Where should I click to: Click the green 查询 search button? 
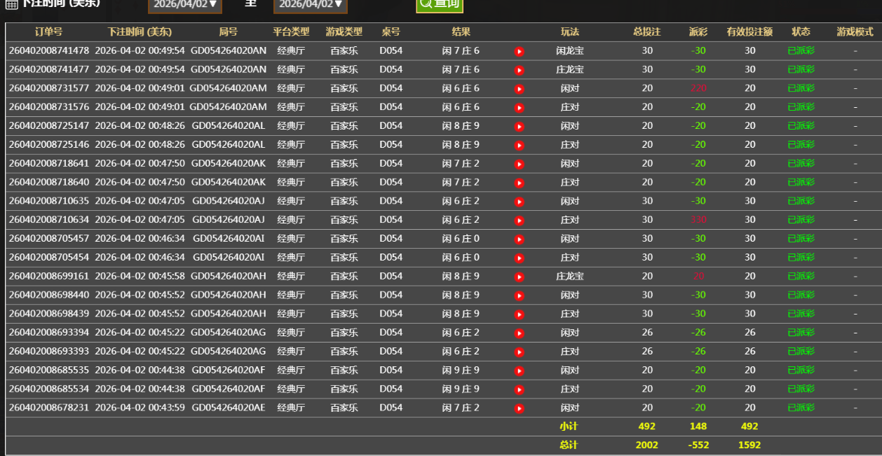[x=440, y=4]
